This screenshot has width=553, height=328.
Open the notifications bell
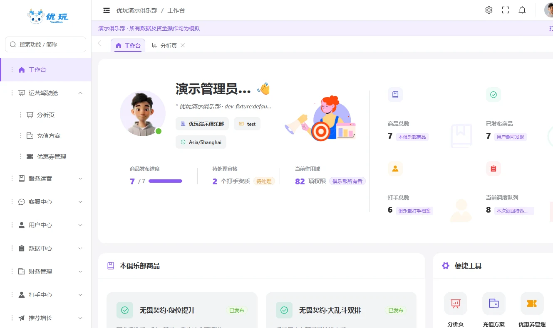522,10
